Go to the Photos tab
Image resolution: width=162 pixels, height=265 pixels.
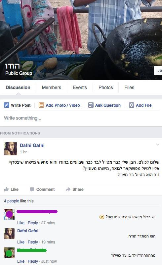click(106, 87)
